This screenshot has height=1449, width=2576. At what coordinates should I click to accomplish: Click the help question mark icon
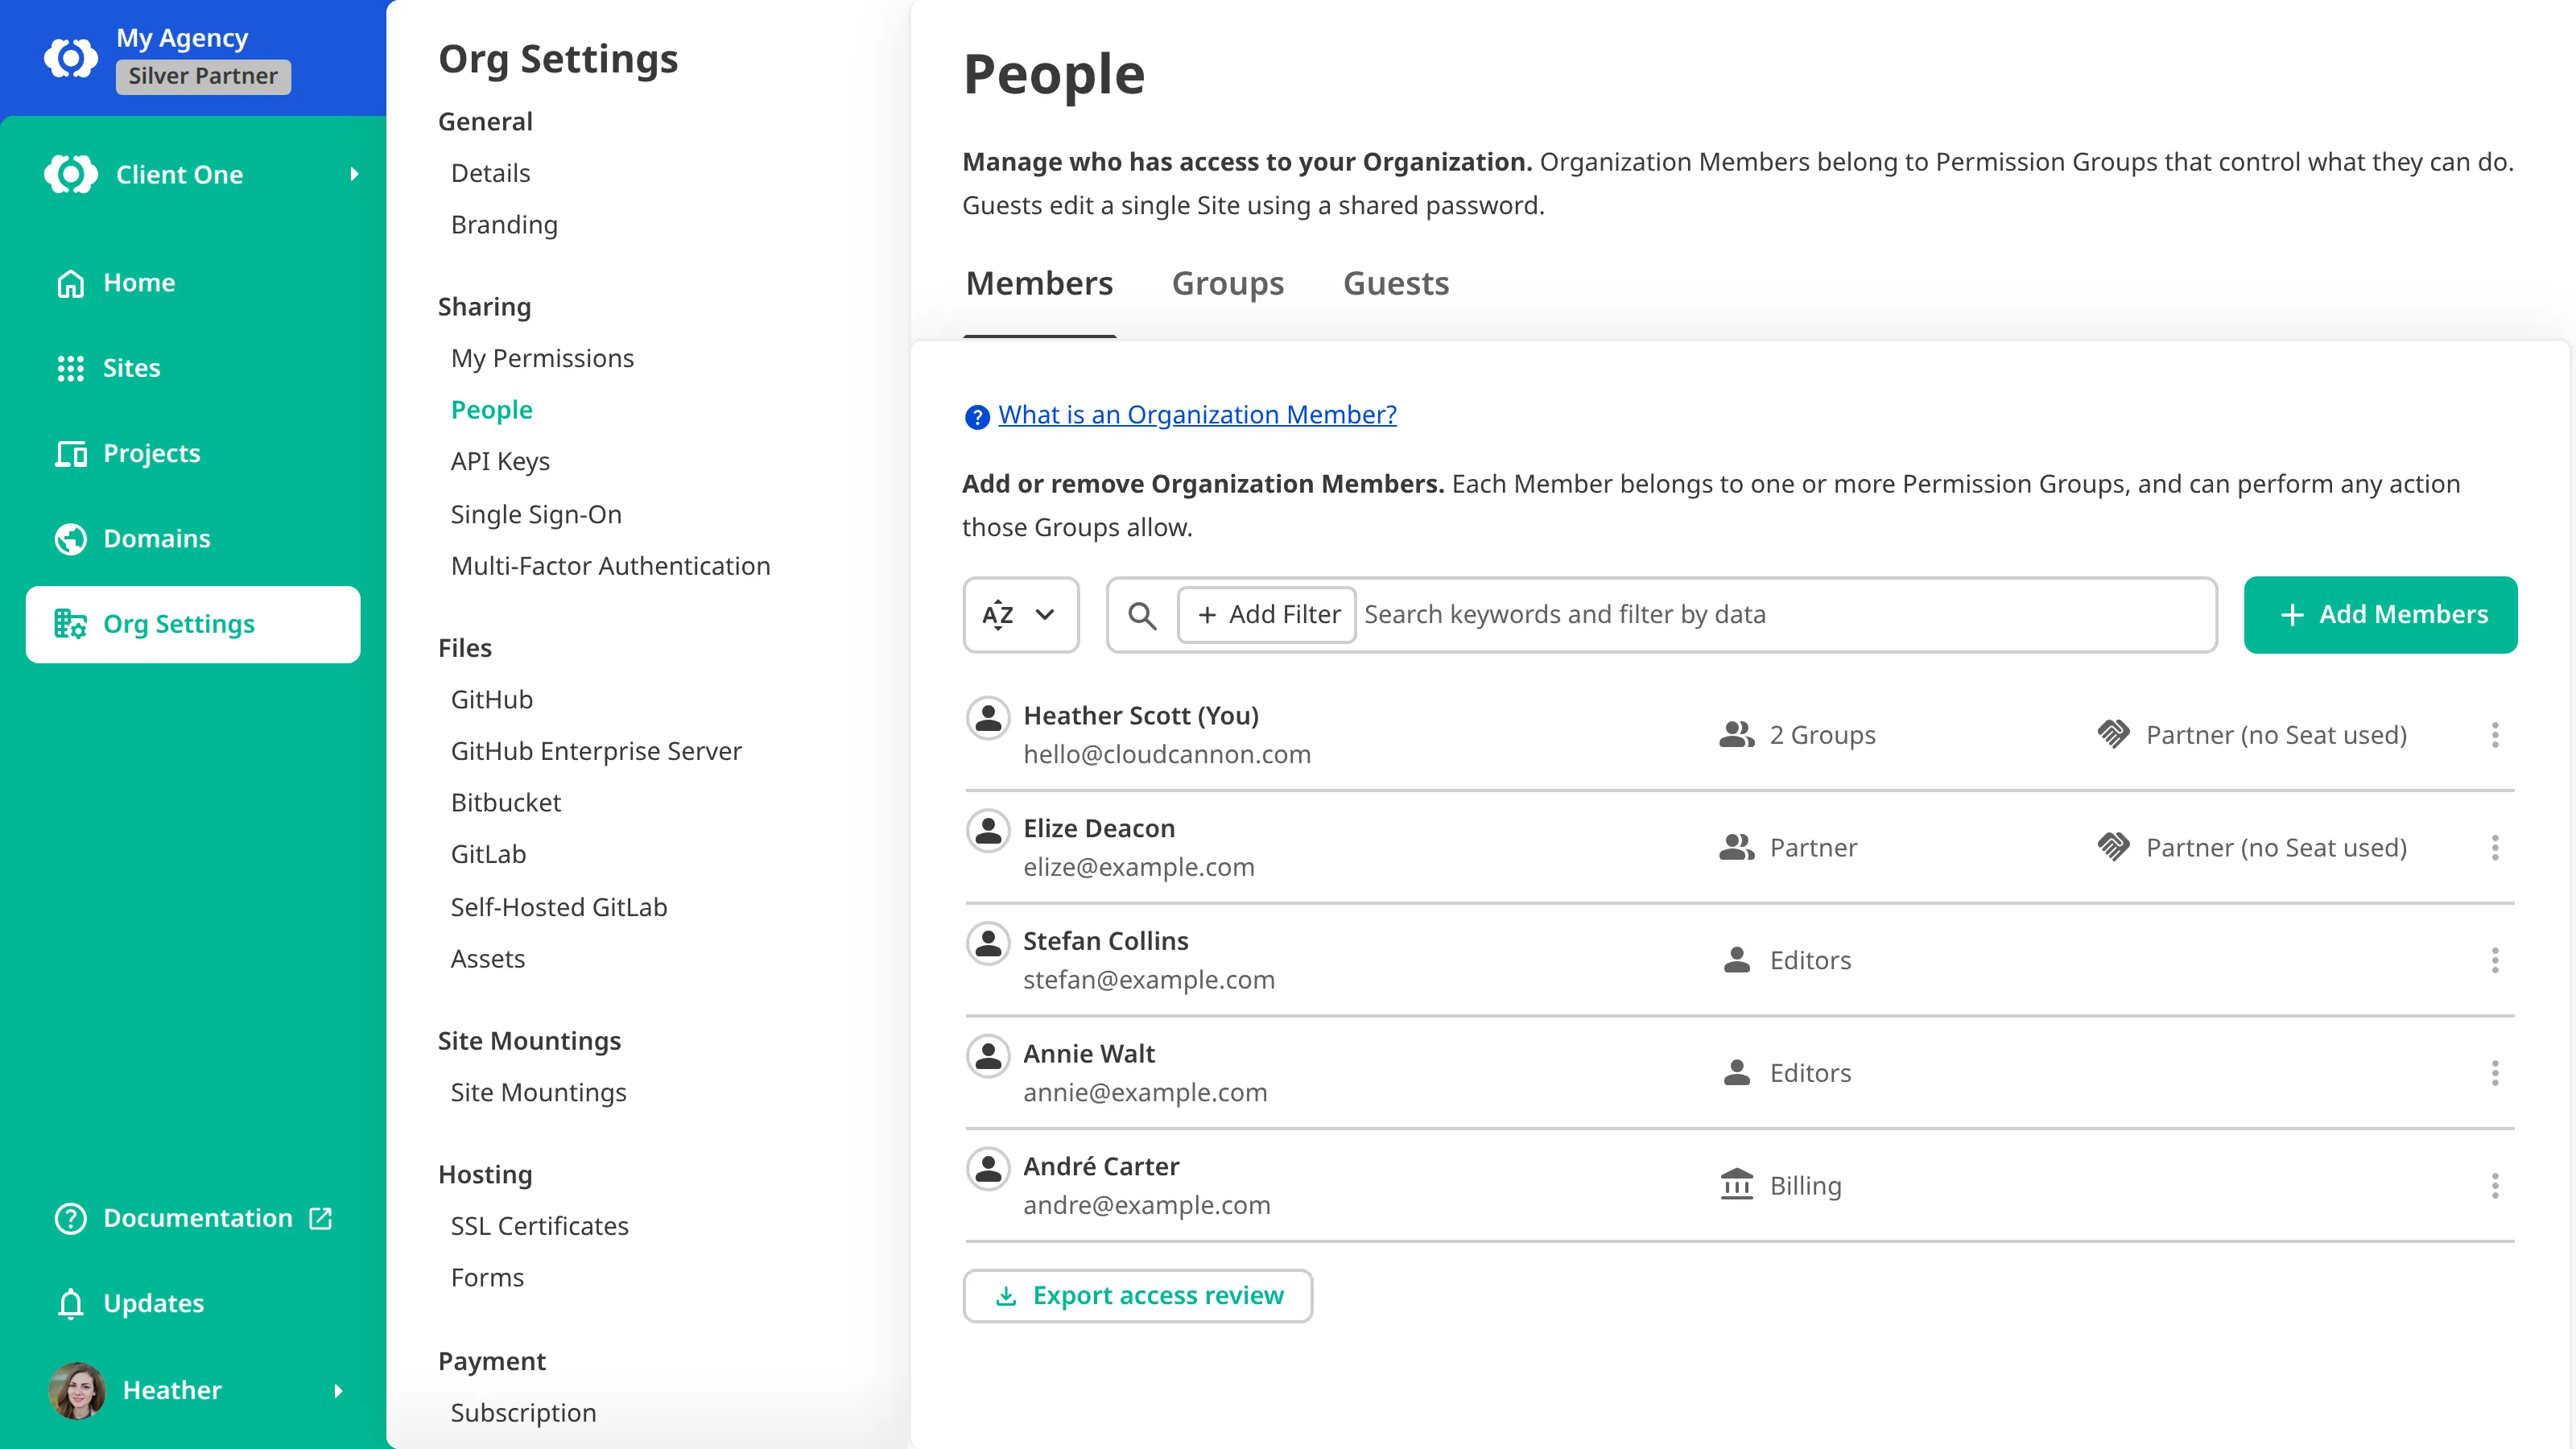(x=977, y=416)
